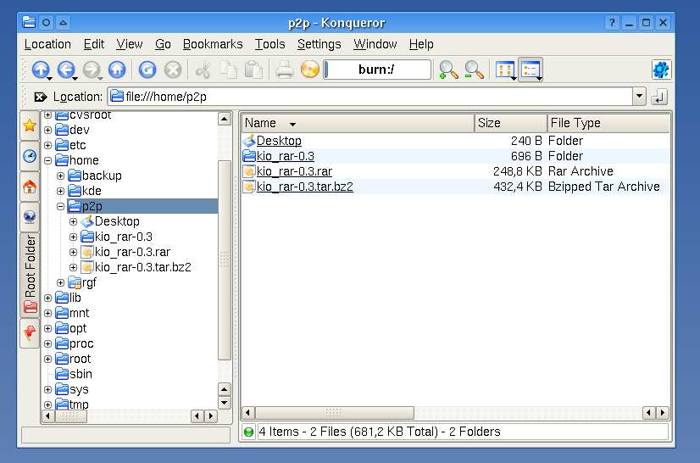Open the location history dropdown arrow
Viewport: 700px width, 463px height.
tap(639, 97)
